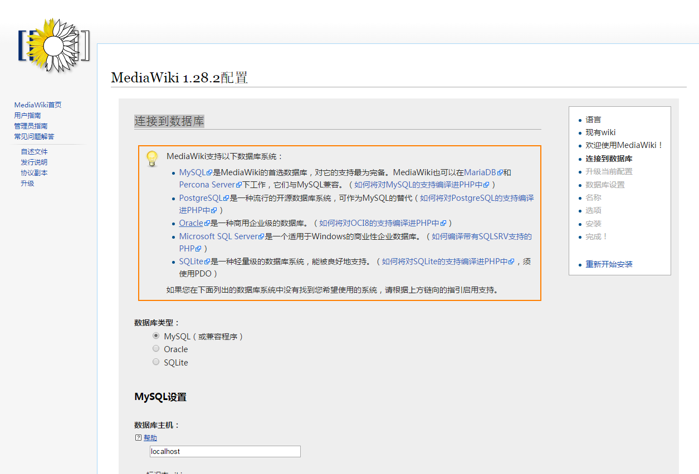
Task: Select the Oracle database type radio button
Action: 156,349
